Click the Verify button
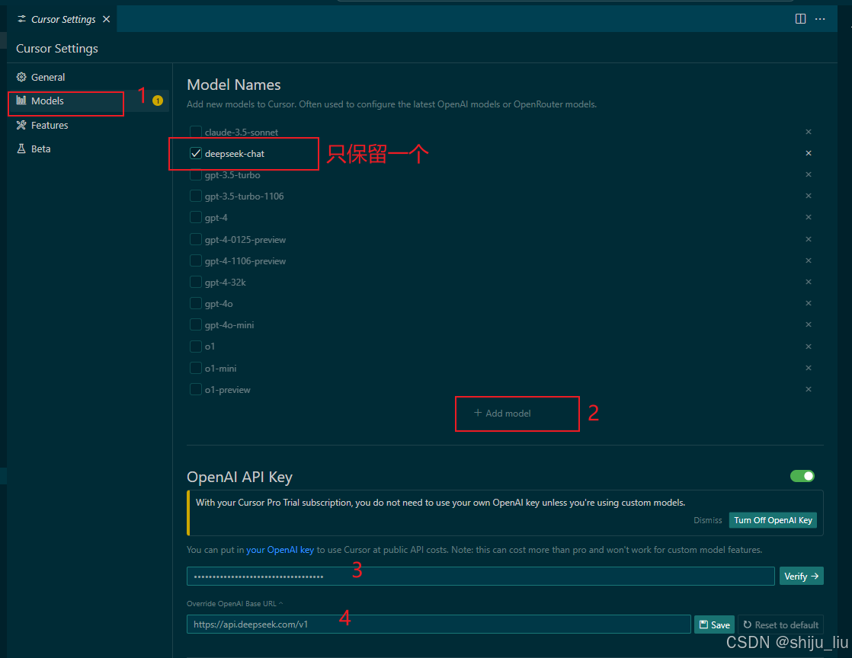The height and width of the screenshot is (658, 852). 802,576
